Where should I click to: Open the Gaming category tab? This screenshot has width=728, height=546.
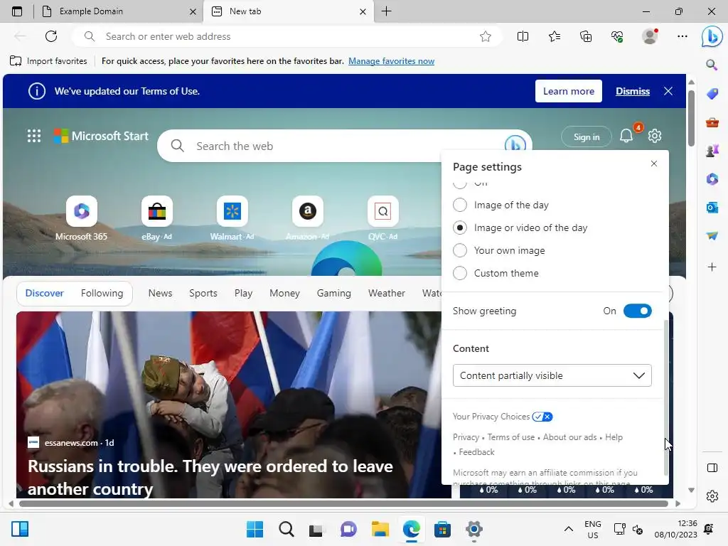click(334, 293)
